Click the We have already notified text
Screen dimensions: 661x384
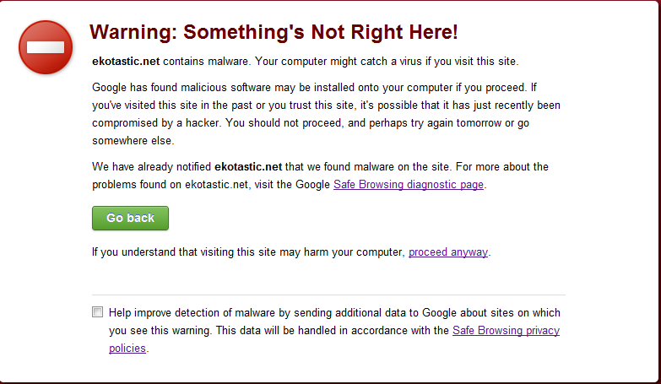(x=151, y=167)
